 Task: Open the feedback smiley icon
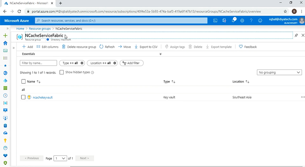click(260, 21)
